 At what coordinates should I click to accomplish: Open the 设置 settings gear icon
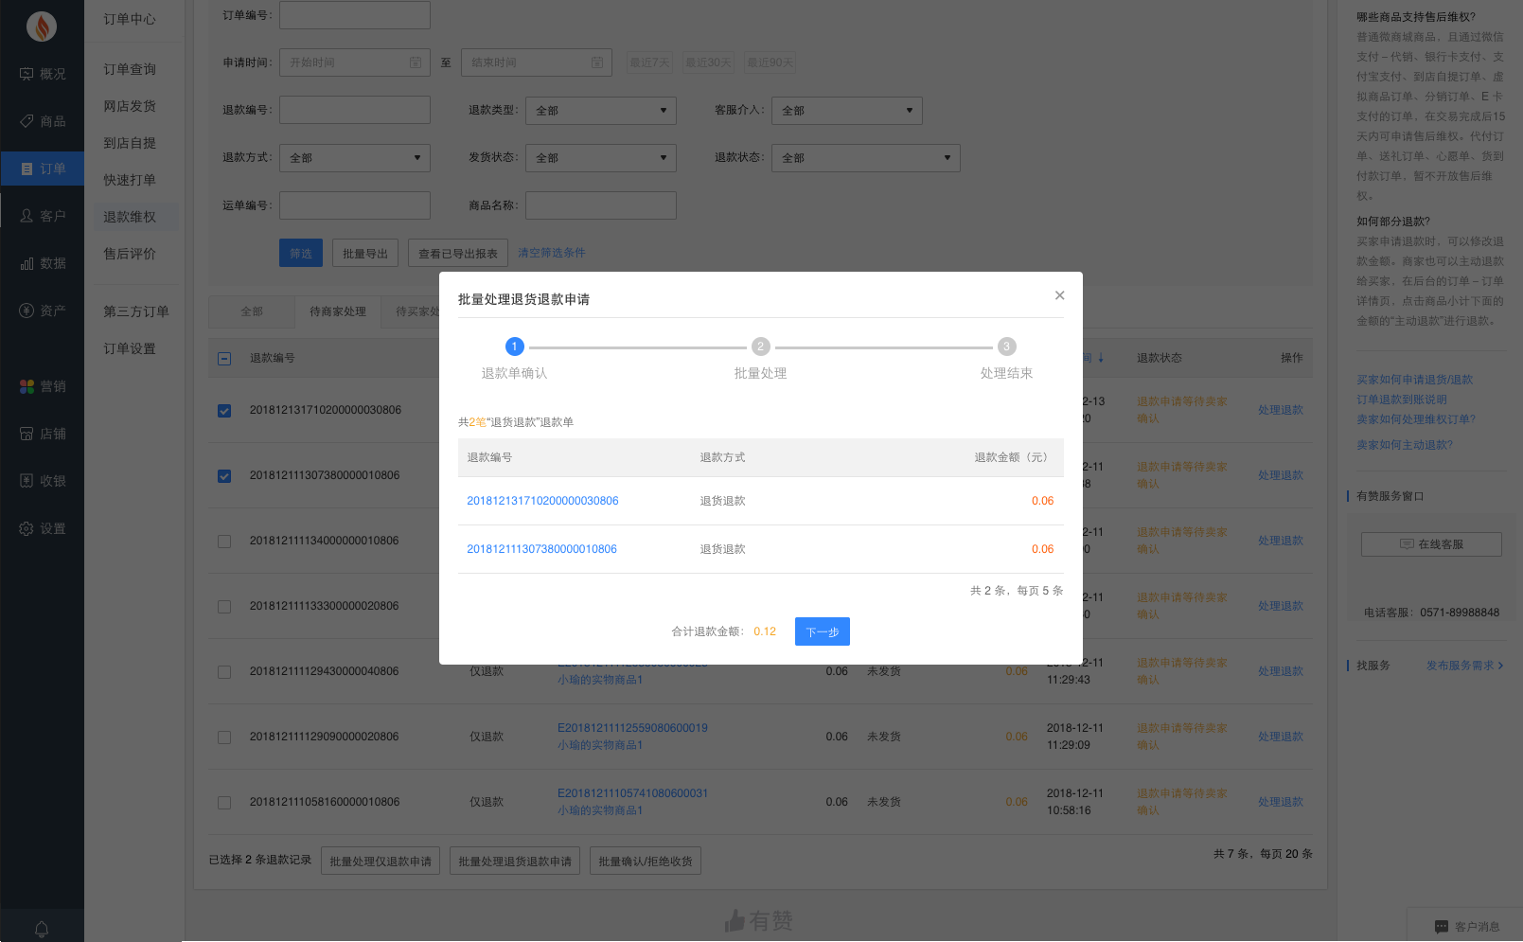click(27, 528)
